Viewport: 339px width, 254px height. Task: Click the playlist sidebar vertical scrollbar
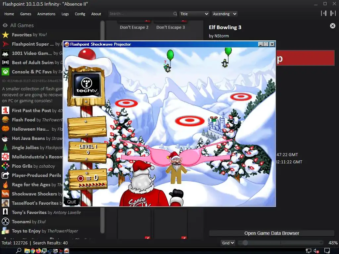103,127
